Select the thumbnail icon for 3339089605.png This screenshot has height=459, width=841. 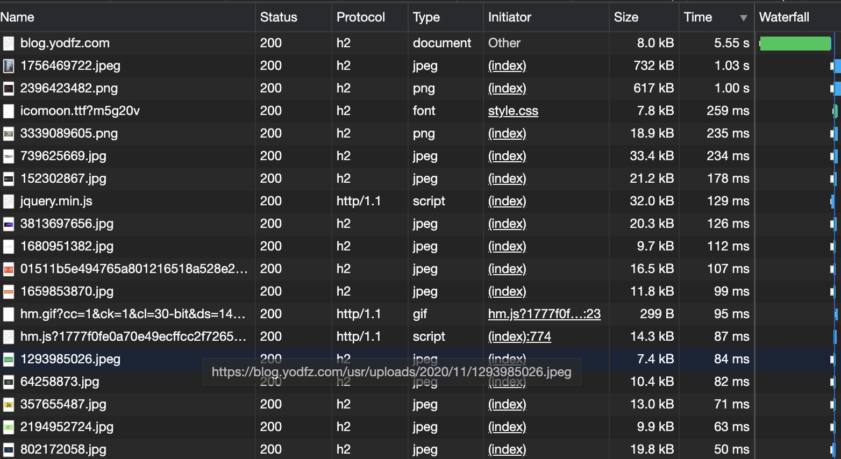pos(9,134)
